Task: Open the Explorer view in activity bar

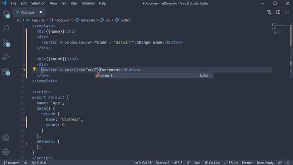Action: point(6,14)
